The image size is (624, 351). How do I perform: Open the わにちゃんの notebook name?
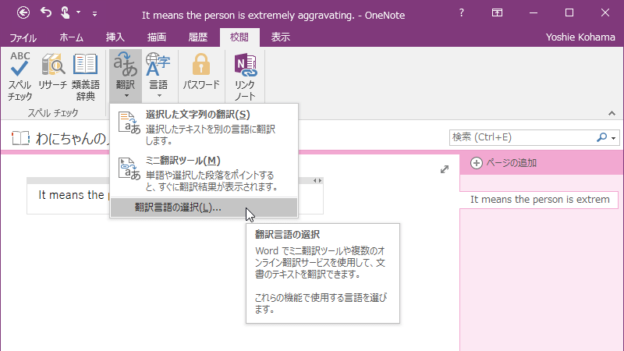73,138
